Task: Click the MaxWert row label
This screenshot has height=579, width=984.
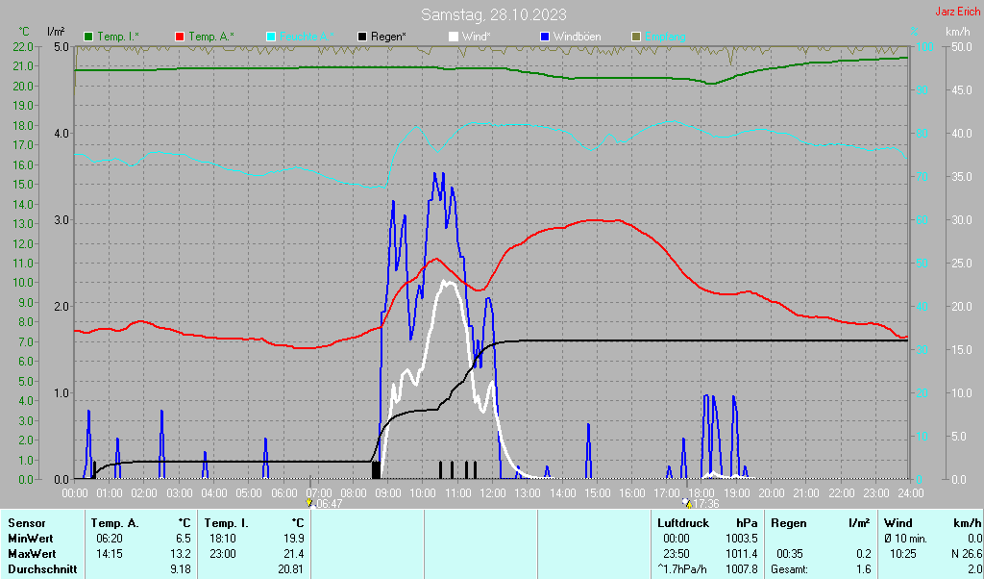Action: (x=30, y=554)
